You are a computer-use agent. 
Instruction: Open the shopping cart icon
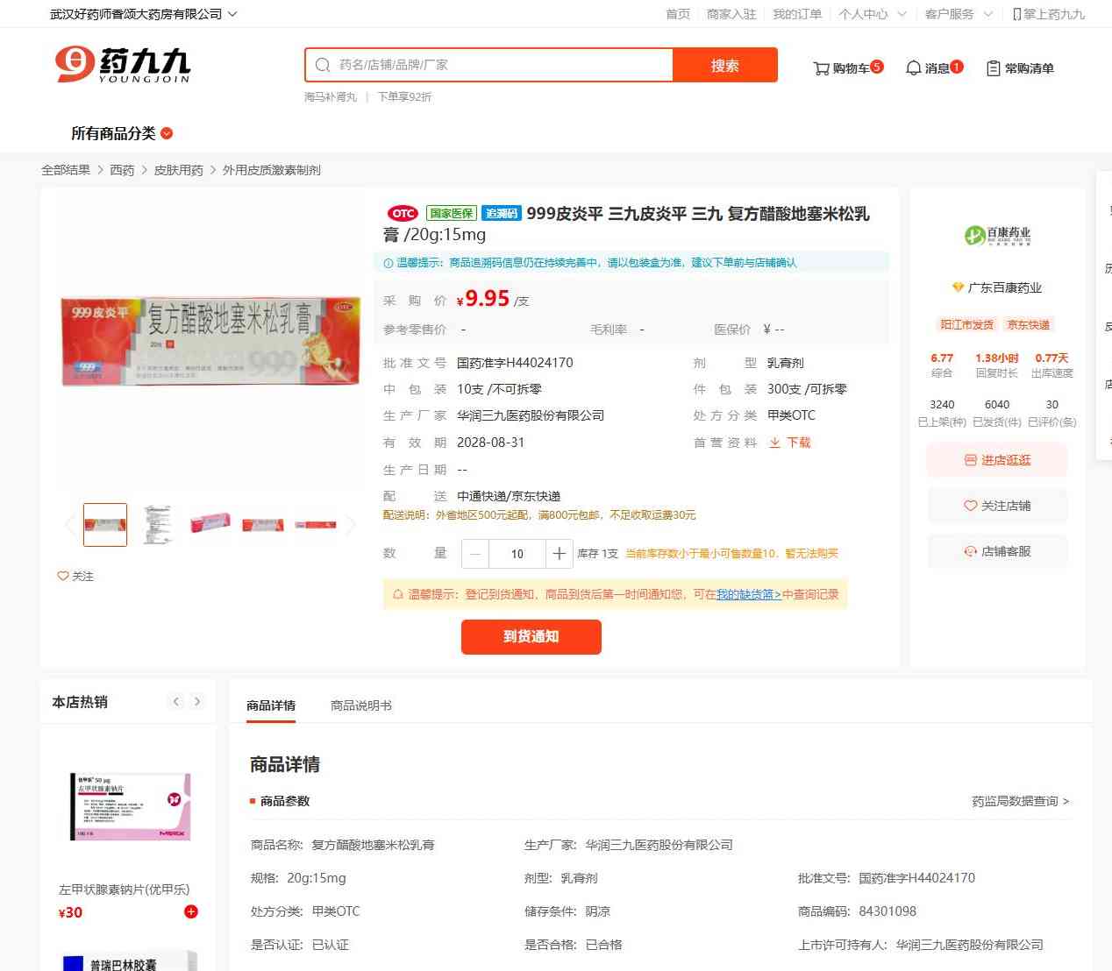point(821,68)
